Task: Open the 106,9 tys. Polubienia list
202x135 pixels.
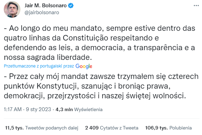Action: point(168,128)
